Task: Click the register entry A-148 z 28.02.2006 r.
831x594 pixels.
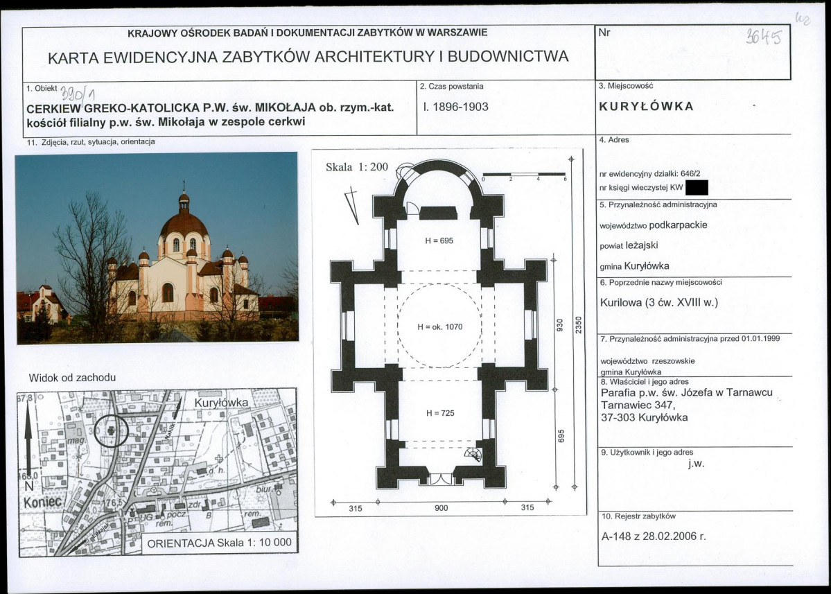Action: tap(654, 536)
